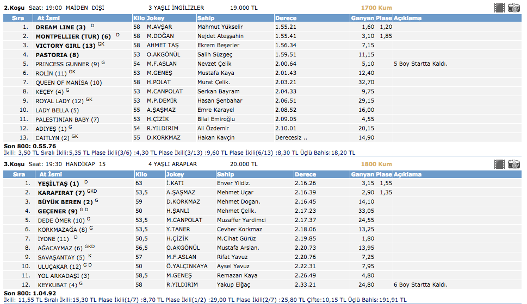527x304 pixels.
Task: Play the video replay for 2. Koşu
Action: tap(499, 8)
